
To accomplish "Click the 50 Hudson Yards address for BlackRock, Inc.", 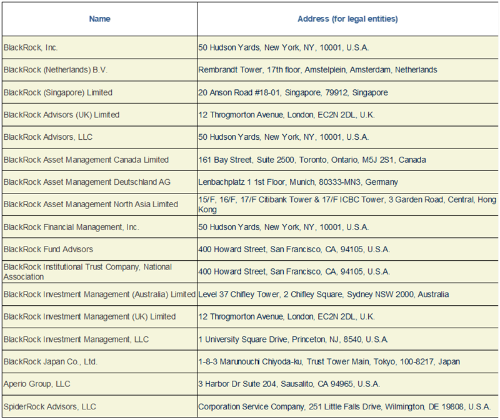I will (347, 47).
